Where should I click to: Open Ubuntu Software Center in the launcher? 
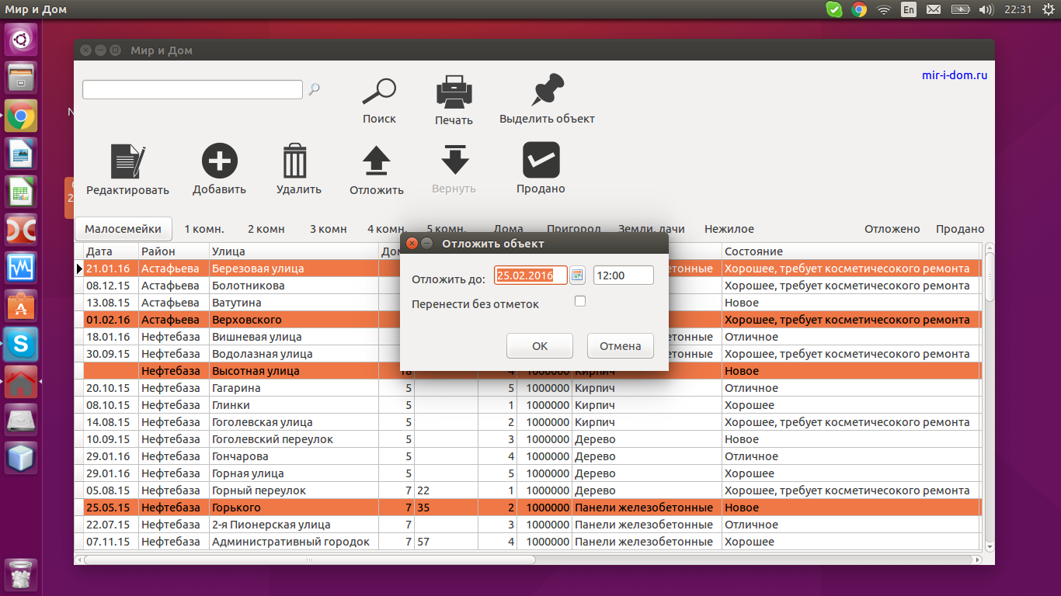pos(21,306)
